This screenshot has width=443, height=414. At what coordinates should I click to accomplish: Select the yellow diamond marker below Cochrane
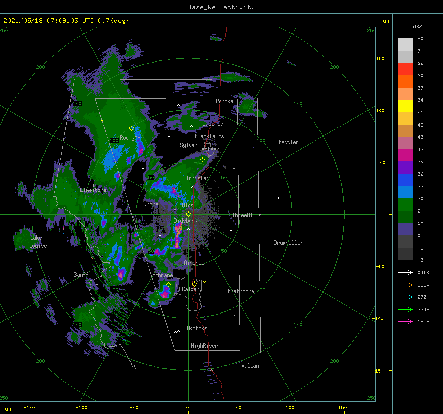click(x=169, y=285)
